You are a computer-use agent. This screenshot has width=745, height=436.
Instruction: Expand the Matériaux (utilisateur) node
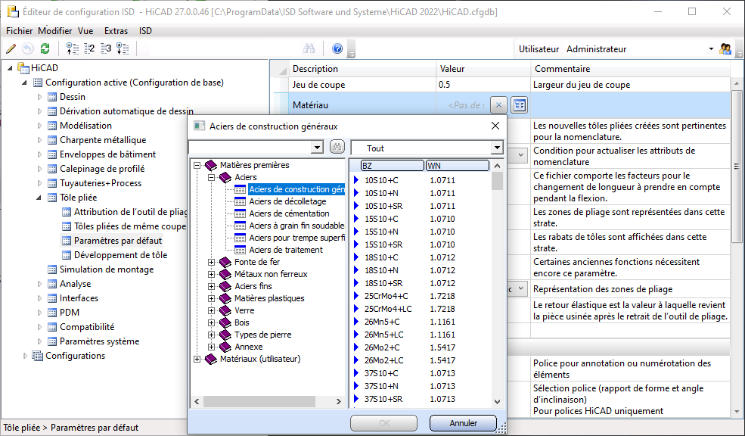pos(197,360)
